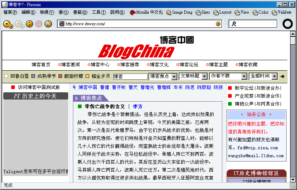Click the BlogChina logo banner

pyautogui.click(x=146, y=47)
